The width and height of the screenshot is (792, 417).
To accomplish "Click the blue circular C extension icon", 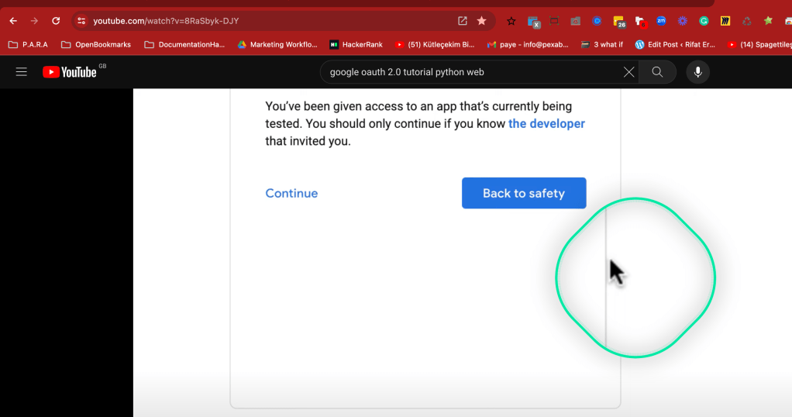I will coord(597,21).
